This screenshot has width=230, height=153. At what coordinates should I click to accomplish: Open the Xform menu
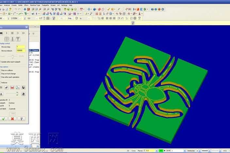pos(26,5)
